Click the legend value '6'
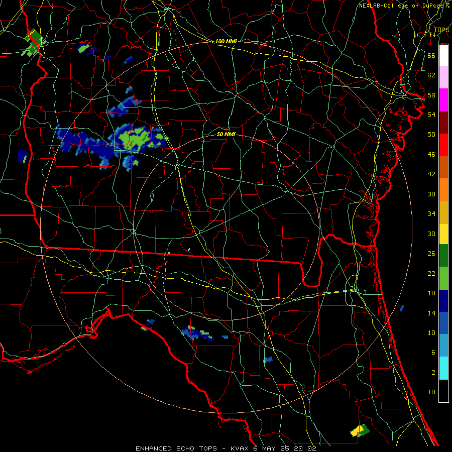452x452 pixels. pos(433,352)
